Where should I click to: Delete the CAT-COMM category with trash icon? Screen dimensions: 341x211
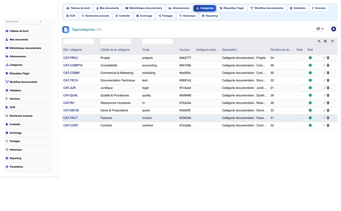(x=328, y=73)
